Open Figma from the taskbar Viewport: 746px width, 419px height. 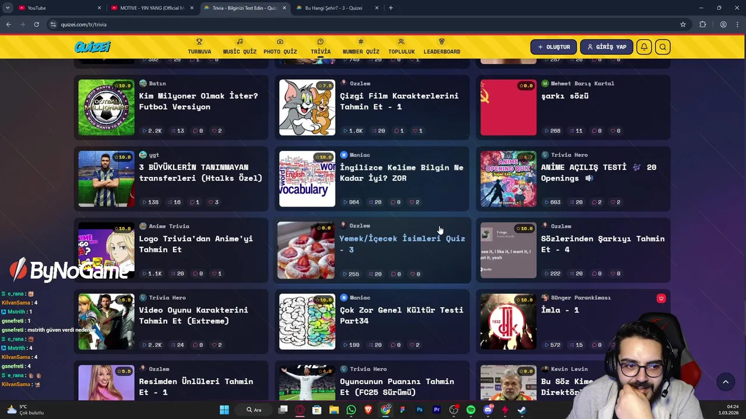[x=403, y=410]
